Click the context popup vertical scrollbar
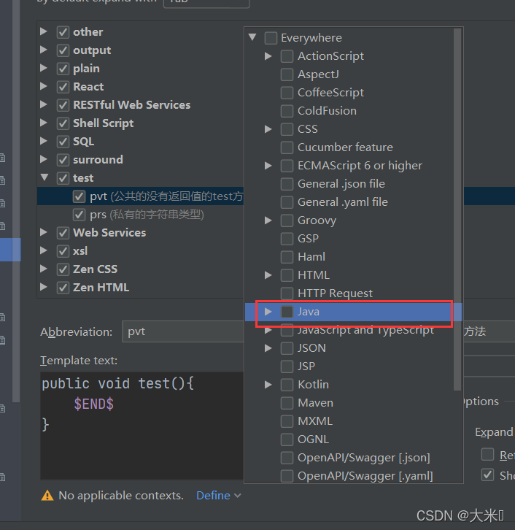The width and height of the screenshot is (515, 530). pos(457,210)
